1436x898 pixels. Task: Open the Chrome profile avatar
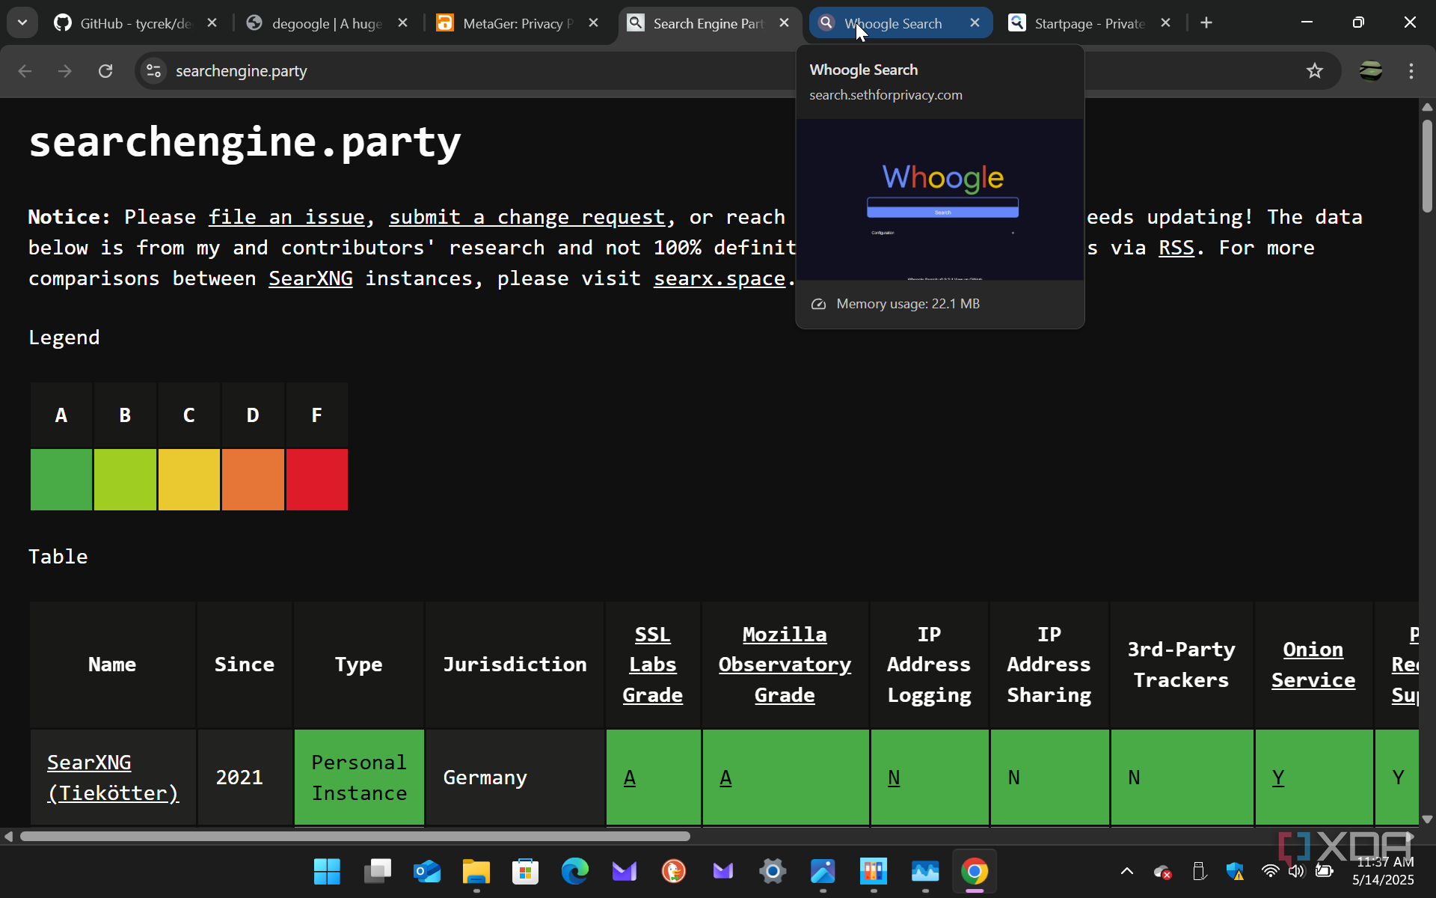point(1371,71)
